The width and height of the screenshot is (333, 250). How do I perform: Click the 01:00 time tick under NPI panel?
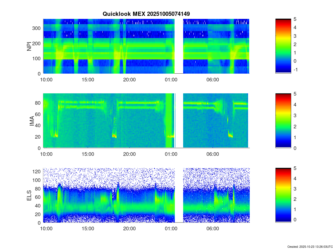171,79
